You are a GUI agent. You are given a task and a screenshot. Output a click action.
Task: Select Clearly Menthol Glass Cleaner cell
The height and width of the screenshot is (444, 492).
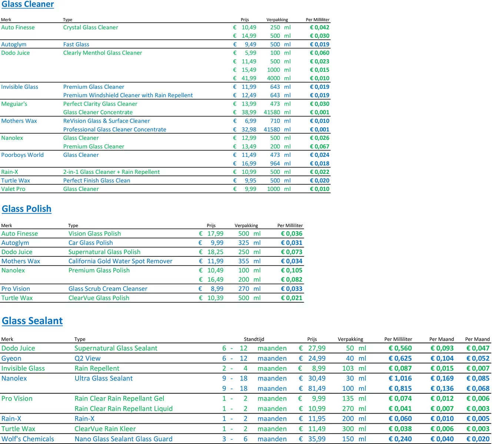(103, 53)
